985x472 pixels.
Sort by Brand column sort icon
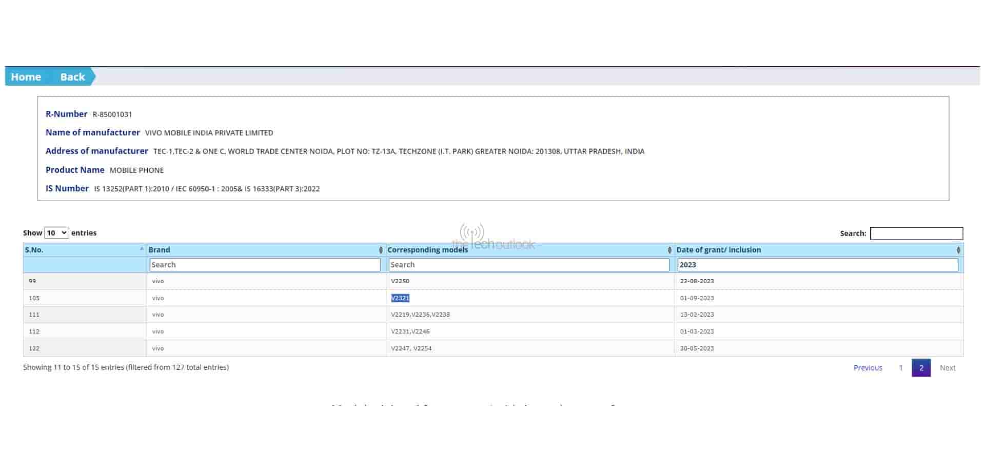point(381,250)
